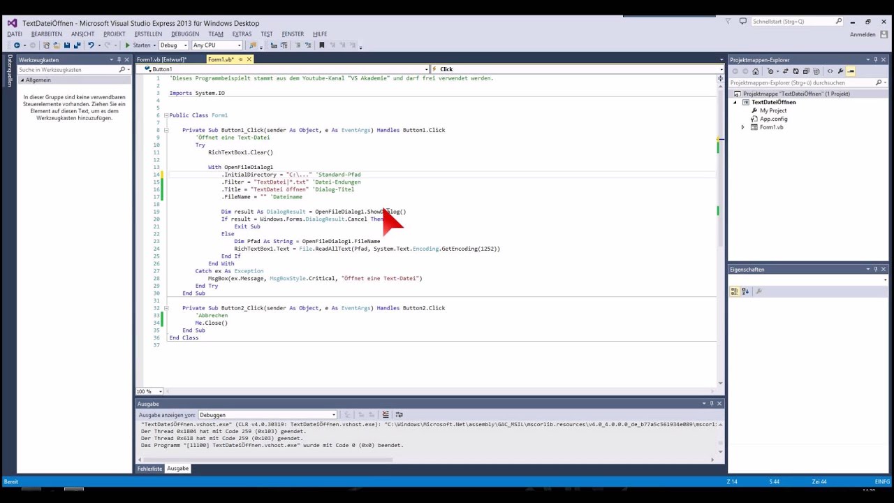Click categorized view icon in Eigenschaften
The width and height of the screenshot is (894, 503).
tap(735, 291)
